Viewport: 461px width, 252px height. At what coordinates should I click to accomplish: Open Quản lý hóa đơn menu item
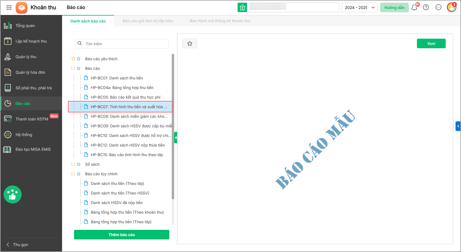coord(31,72)
